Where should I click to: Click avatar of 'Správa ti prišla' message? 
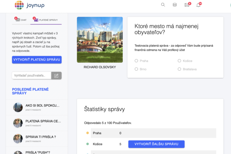(x=18, y=139)
